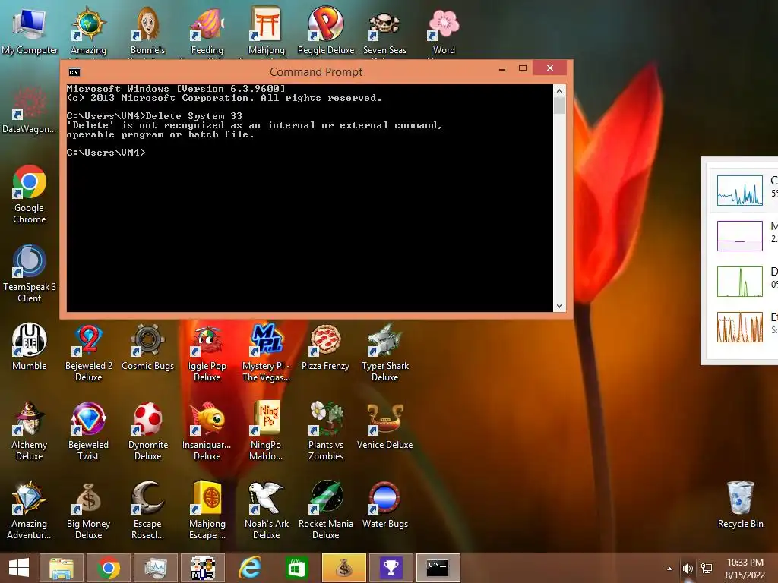Select the Feeding Frenzy fish shortcut
Viewport: 778px width, 583px height.
click(x=207, y=30)
